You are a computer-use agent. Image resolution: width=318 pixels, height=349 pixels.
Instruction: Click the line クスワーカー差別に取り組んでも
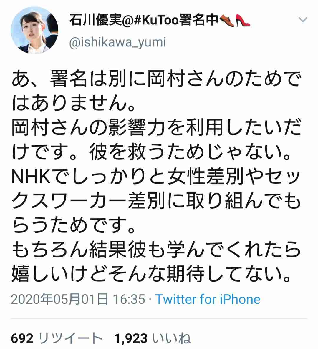(x=156, y=201)
